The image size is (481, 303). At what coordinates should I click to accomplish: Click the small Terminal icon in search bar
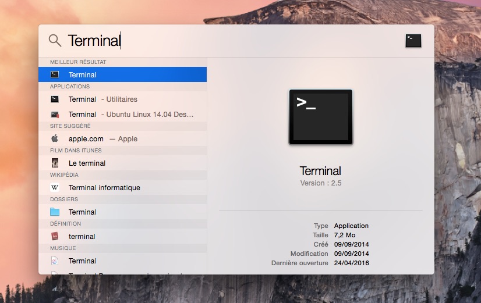pyautogui.click(x=413, y=41)
